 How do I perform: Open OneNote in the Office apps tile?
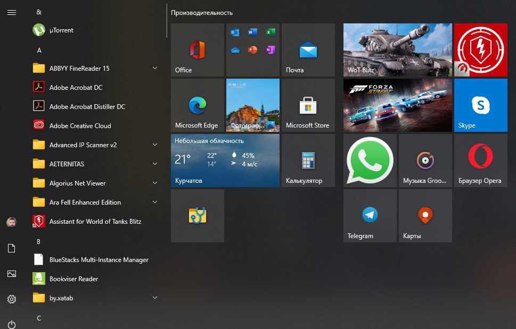(271, 50)
